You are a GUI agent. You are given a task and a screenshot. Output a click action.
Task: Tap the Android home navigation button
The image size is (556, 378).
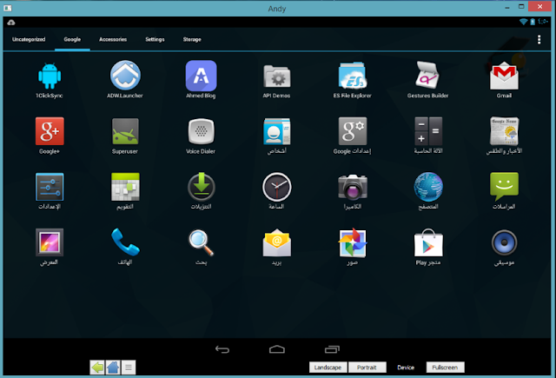point(277,349)
